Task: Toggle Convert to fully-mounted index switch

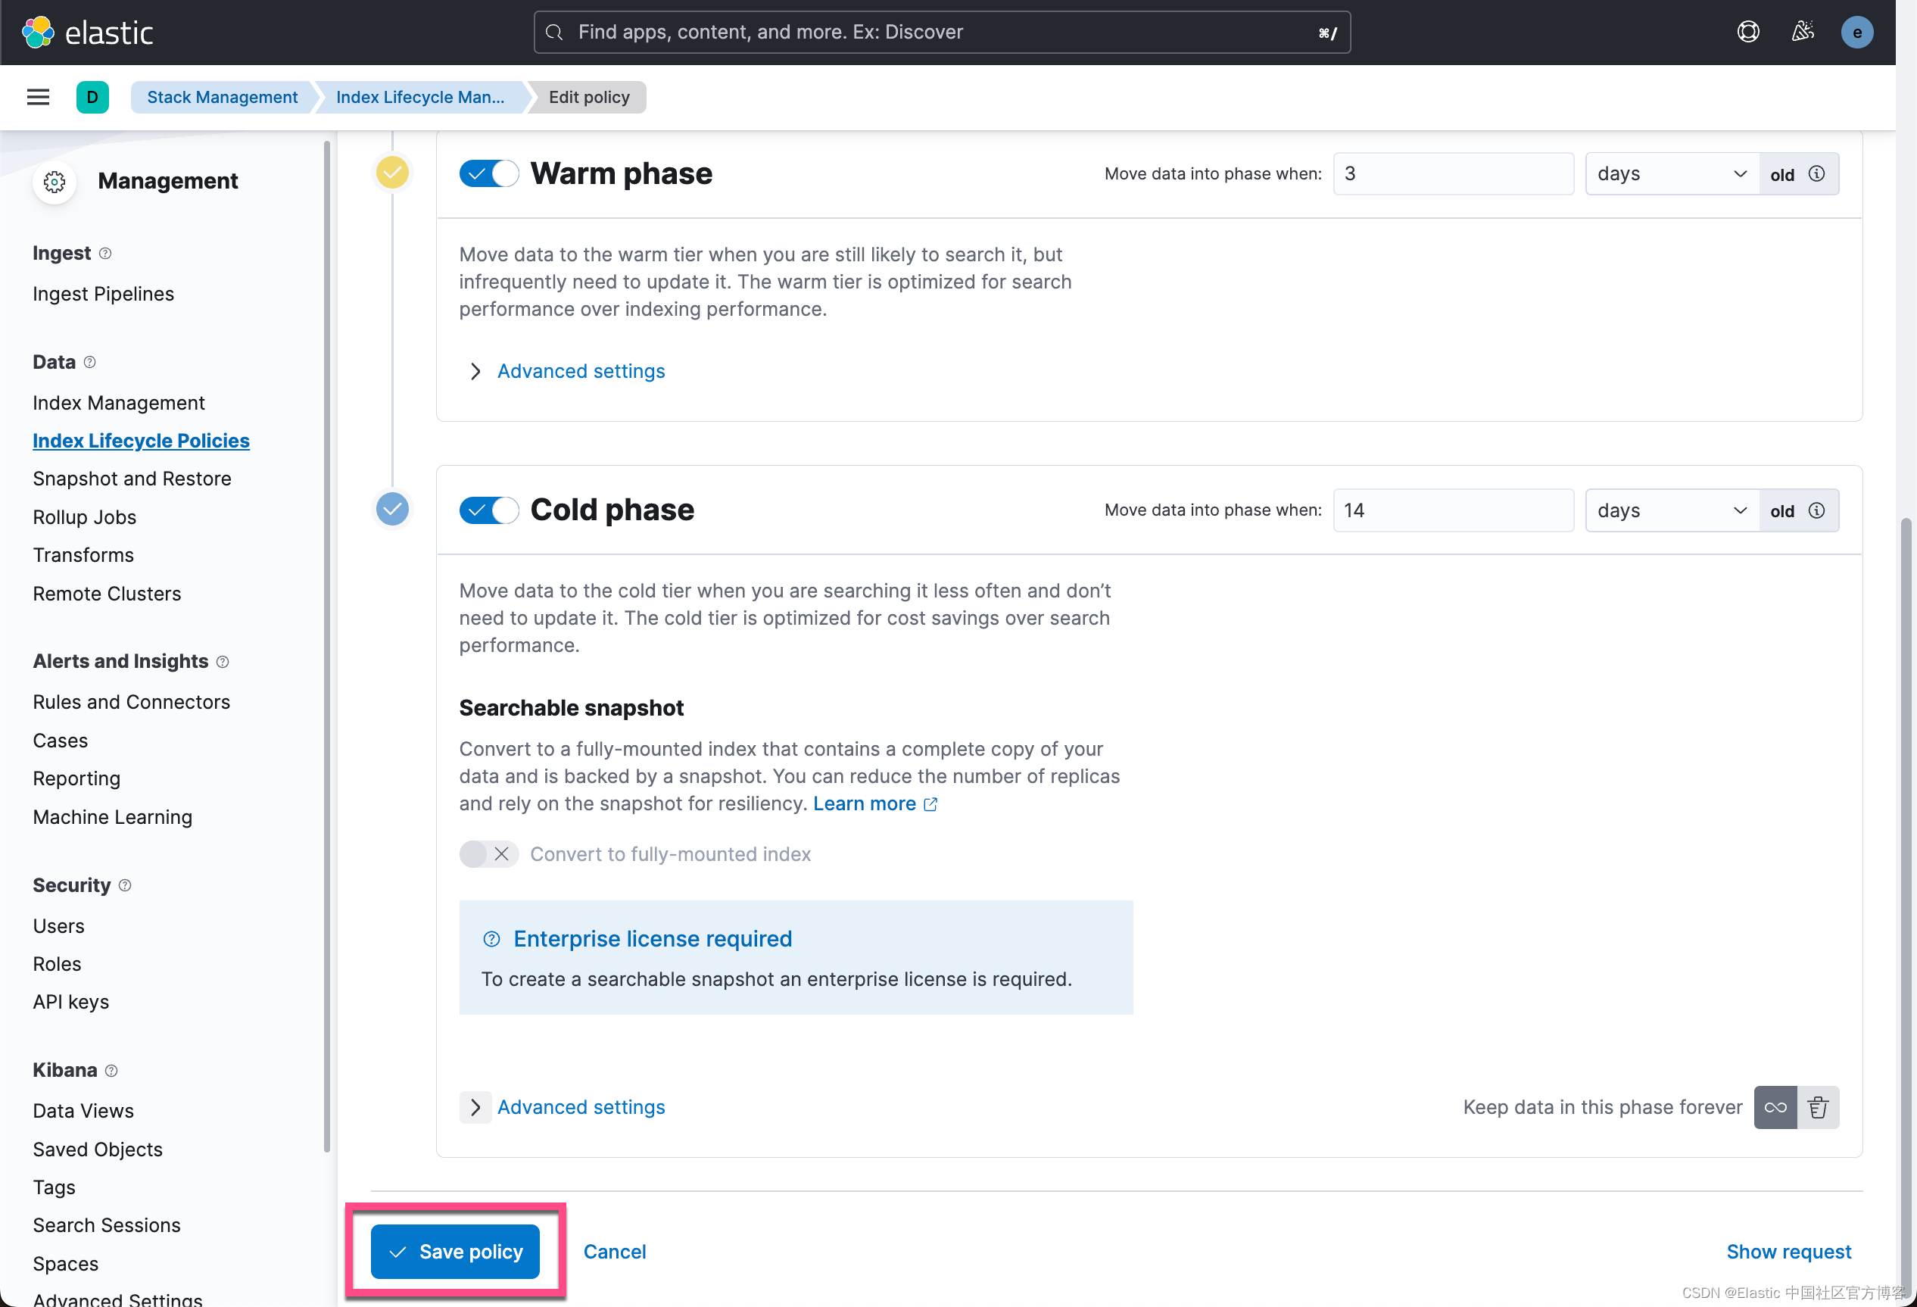Action: click(x=488, y=854)
